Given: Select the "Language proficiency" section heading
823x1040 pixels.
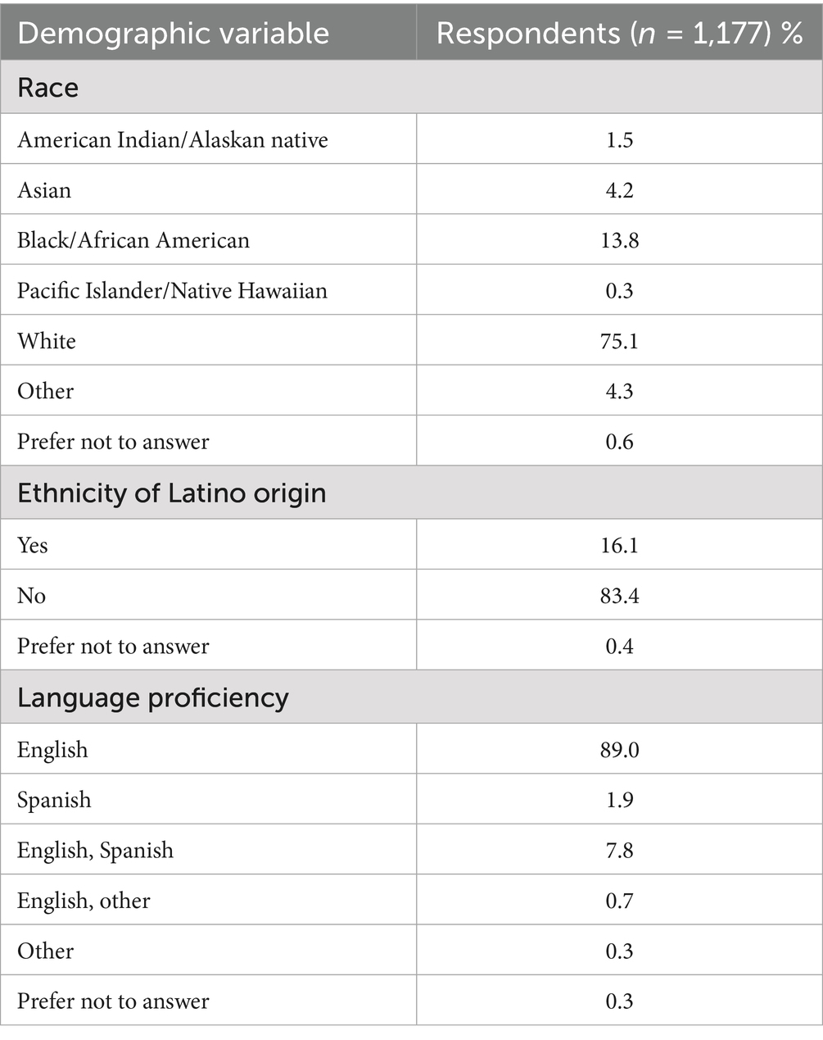Looking at the screenshot, I should point(153,697).
